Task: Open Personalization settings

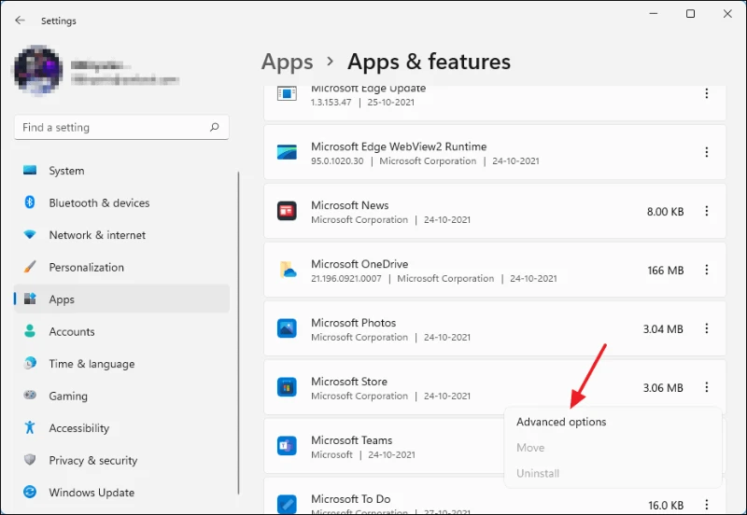Action: (121, 267)
